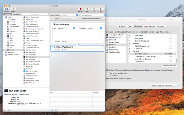Toggle Sync to this device checkbox

(x=129, y=41)
